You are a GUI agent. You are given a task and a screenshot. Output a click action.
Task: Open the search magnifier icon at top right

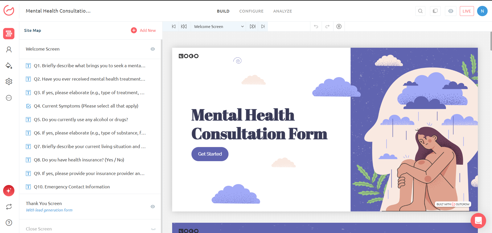[420, 11]
